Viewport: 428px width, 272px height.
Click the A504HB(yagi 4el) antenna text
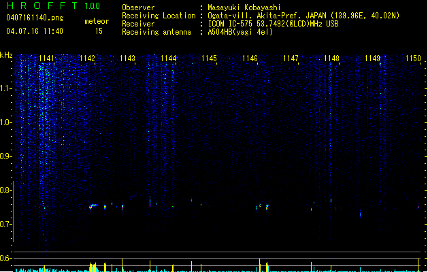pos(240,32)
